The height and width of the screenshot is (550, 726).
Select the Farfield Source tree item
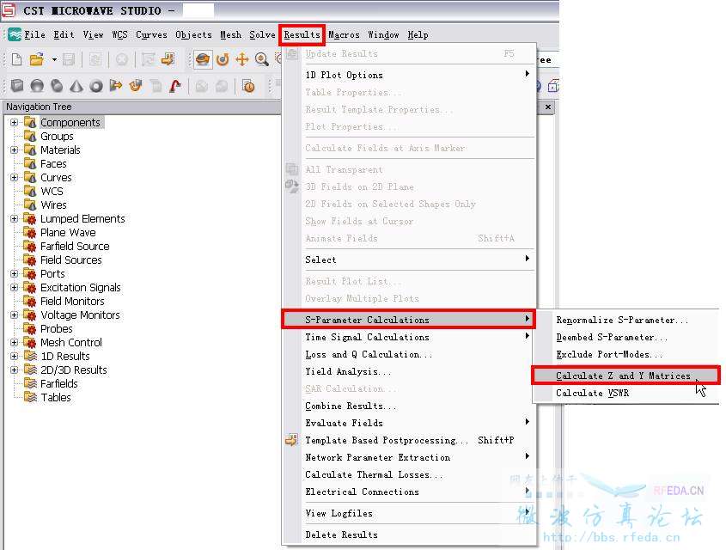pyautogui.click(x=75, y=247)
